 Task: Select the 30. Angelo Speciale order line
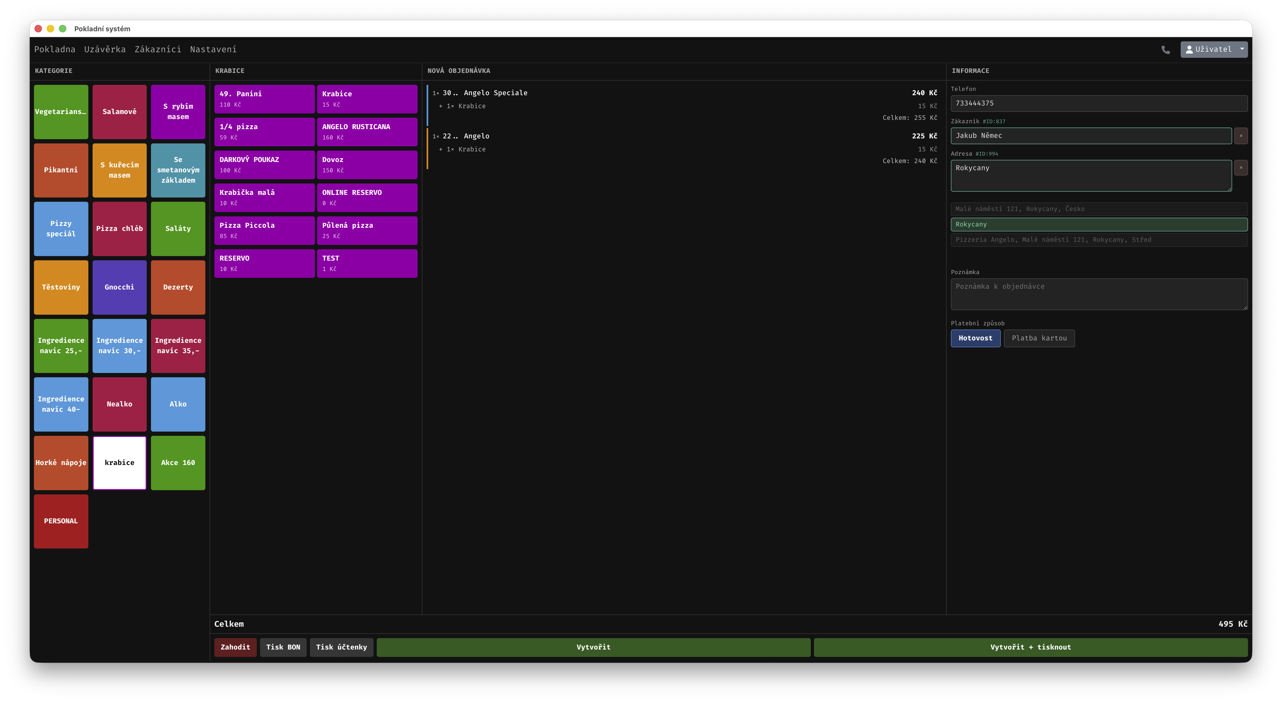(682, 93)
